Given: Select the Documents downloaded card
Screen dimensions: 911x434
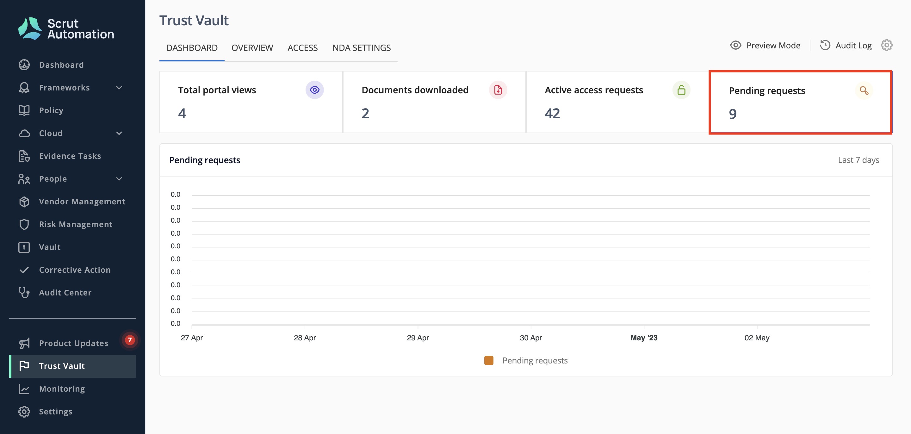Looking at the screenshot, I should pyautogui.click(x=434, y=102).
